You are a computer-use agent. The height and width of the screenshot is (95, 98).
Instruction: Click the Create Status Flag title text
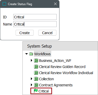20,4
